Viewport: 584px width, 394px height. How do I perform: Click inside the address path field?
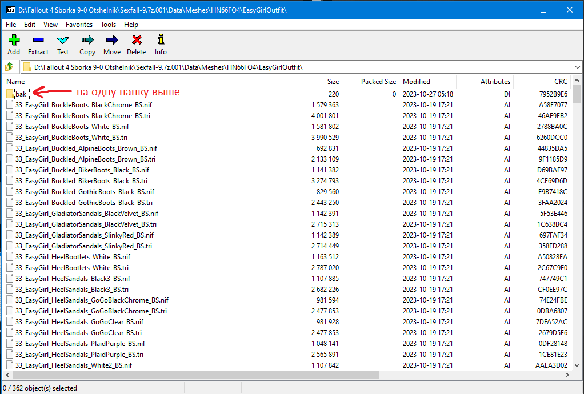click(x=286, y=67)
